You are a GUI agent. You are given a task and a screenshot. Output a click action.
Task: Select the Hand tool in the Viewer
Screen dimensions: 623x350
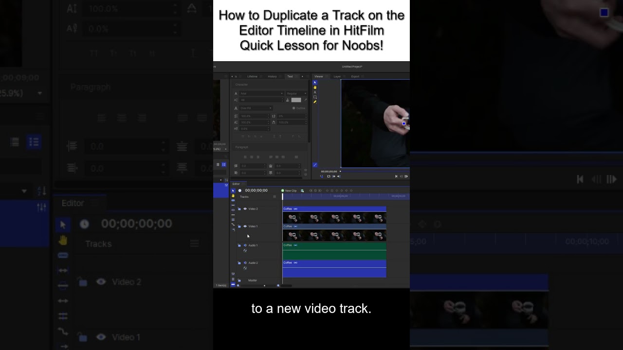pyautogui.click(x=315, y=87)
